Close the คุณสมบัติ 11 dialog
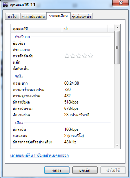This screenshot has width=130, height=178. click(x=120, y=3)
